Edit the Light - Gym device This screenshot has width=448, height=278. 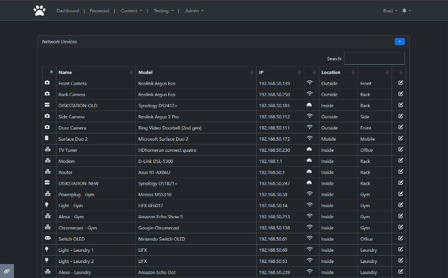[400, 205]
